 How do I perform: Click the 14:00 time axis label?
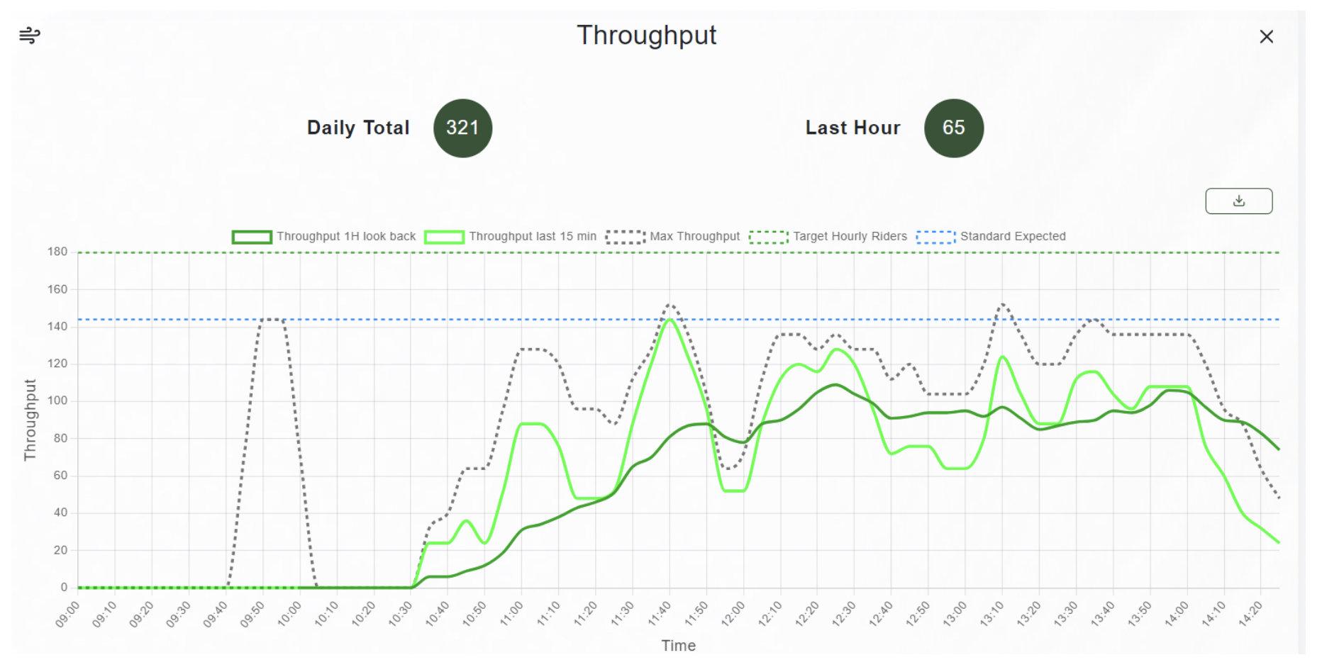tap(1177, 614)
